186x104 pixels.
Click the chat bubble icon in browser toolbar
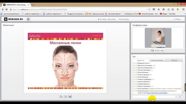(x=164, y=10)
